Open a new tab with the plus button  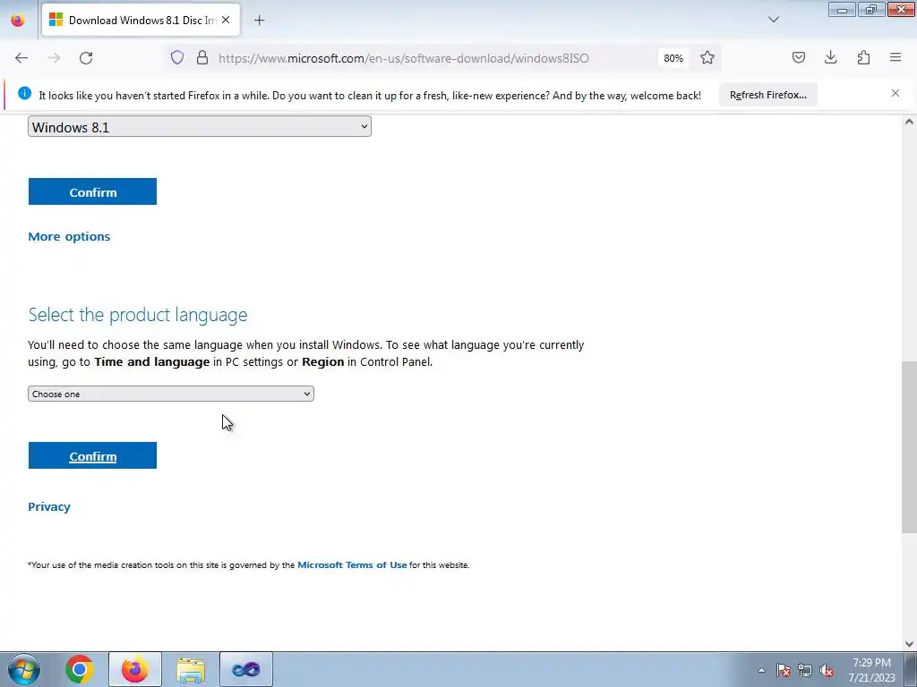pos(259,21)
